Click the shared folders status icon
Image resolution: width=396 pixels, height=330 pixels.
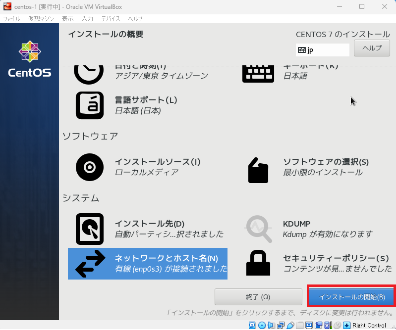(x=299, y=325)
